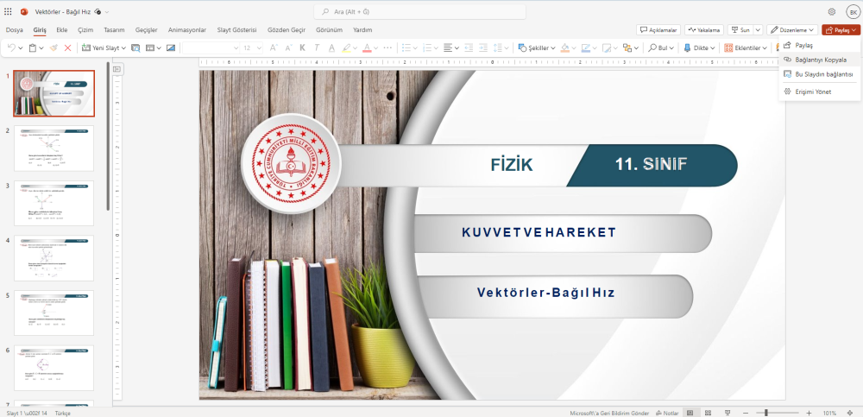863x417 pixels.
Task: Click the slide Layout icon
Action: 149,48
